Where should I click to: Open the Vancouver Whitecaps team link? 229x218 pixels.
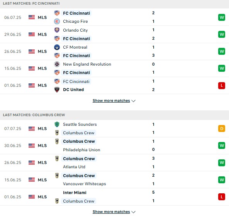pos(85,184)
